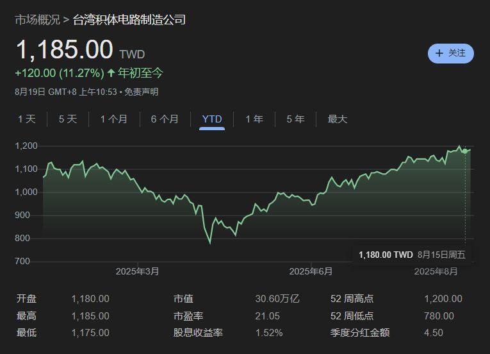Open the 市场概况 breadcrumb link
Image resolution: width=490 pixels, height=354 pixels.
38,20
